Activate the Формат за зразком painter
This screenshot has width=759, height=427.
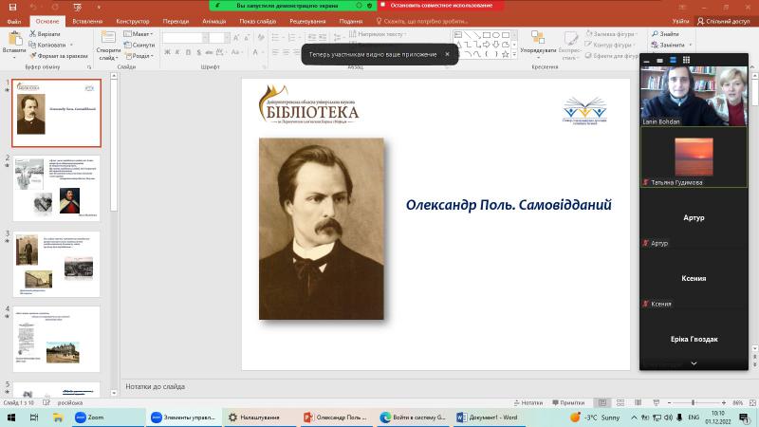(59, 56)
